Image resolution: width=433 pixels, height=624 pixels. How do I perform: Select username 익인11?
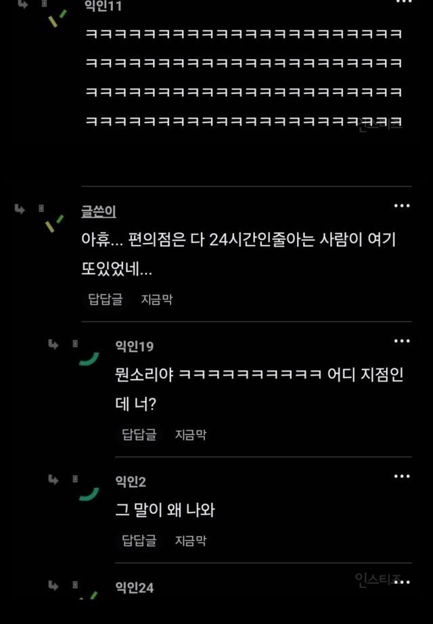click(103, 6)
